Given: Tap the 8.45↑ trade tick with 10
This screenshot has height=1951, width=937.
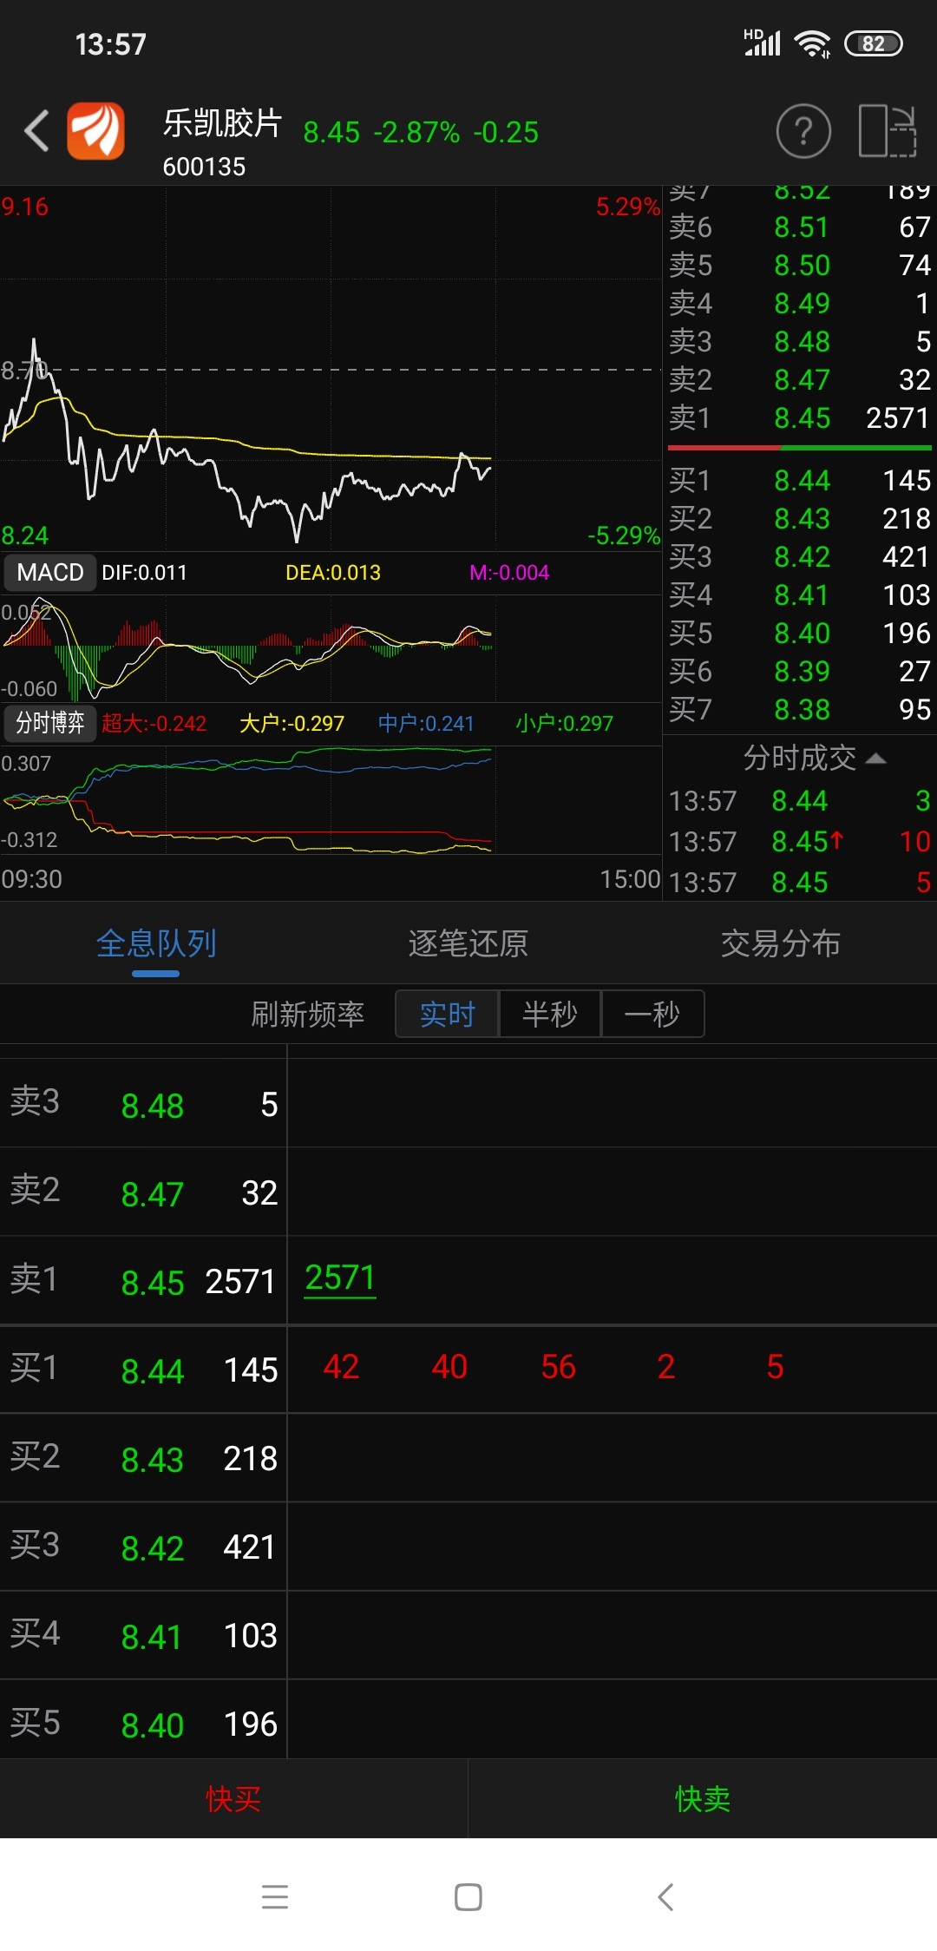Looking at the screenshot, I should [x=800, y=841].
